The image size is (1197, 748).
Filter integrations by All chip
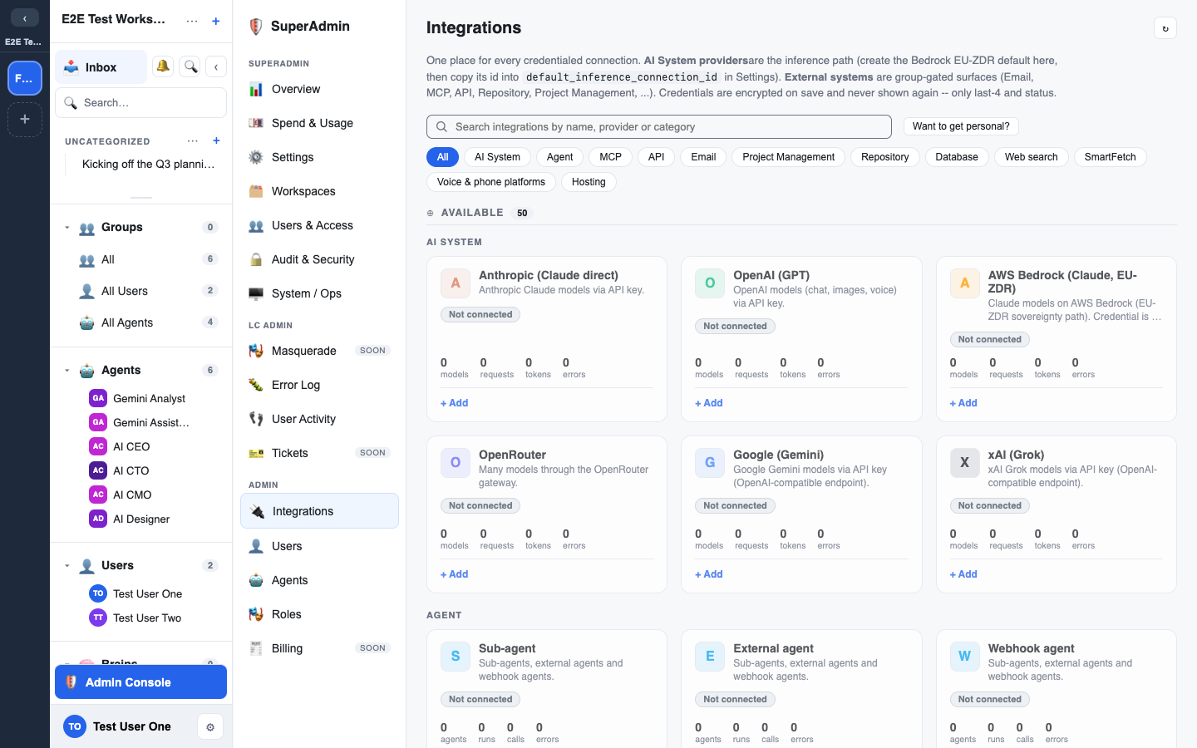coord(443,157)
